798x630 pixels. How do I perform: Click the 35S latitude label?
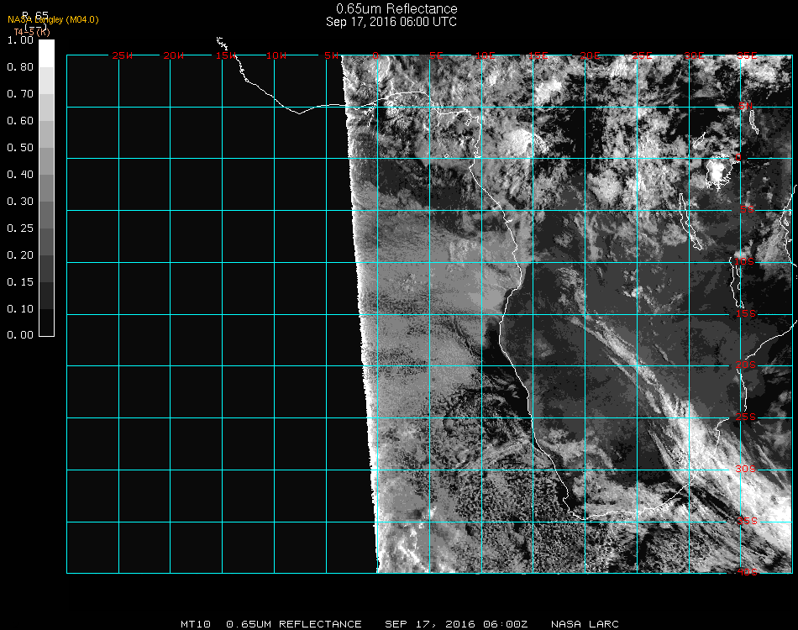(x=746, y=521)
